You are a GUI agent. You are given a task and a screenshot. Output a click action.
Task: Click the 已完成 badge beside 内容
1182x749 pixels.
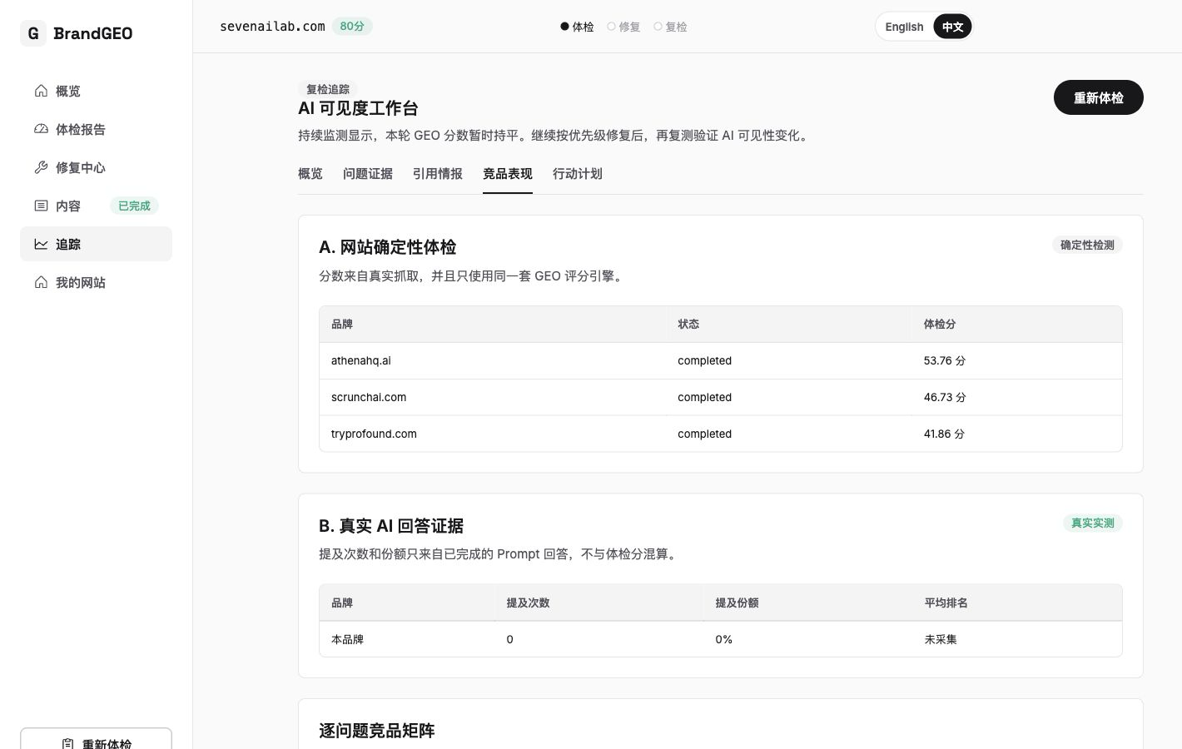click(134, 206)
